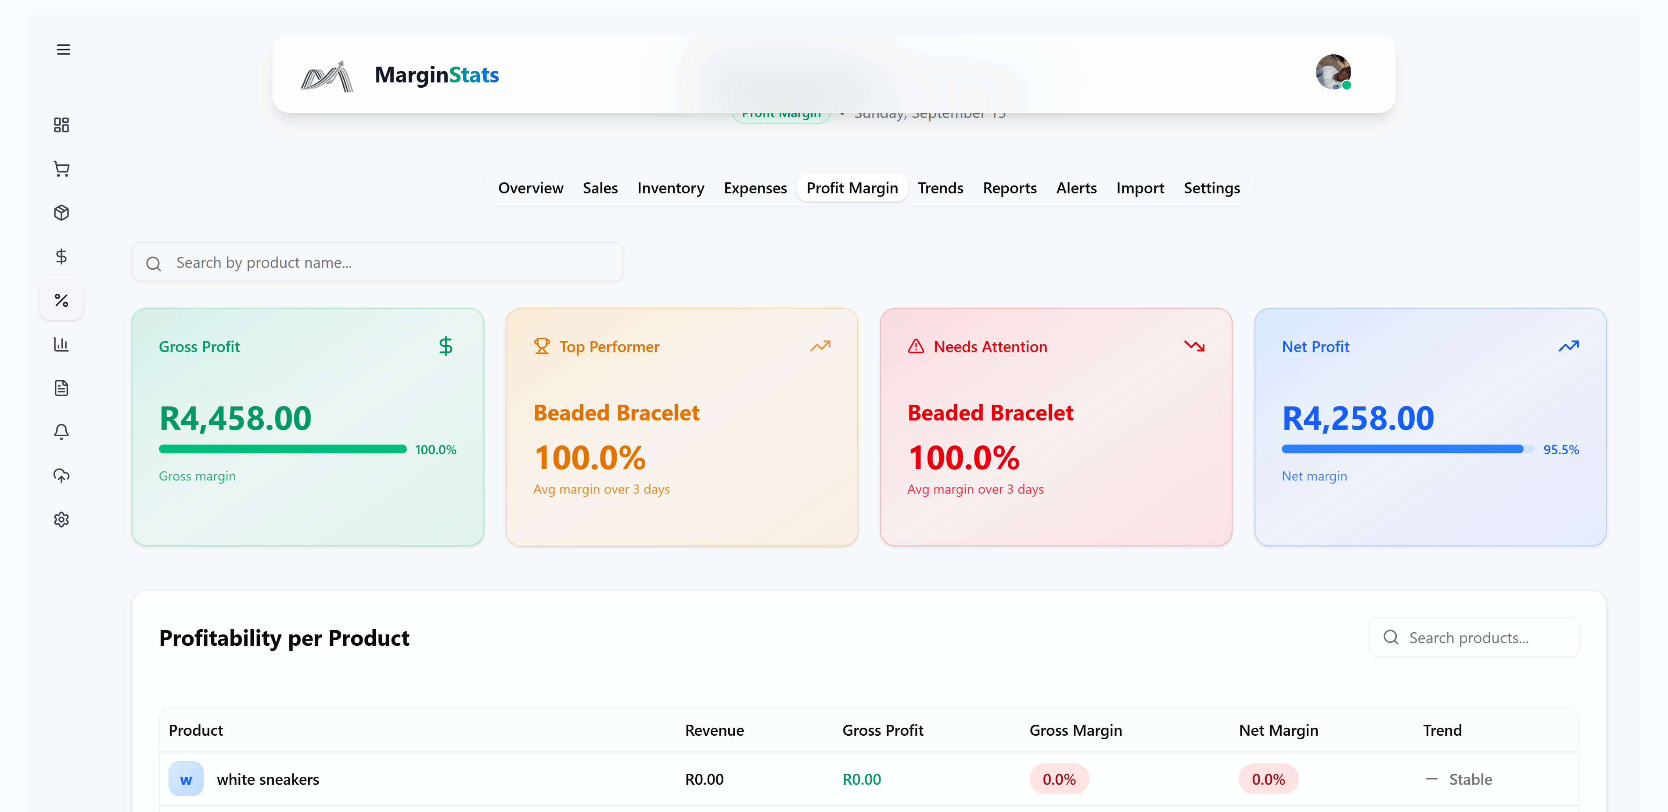Click the white sneakers 'w' avatar badge
The height and width of the screenshot is (812, 1668).
click(x=186, y=779)
